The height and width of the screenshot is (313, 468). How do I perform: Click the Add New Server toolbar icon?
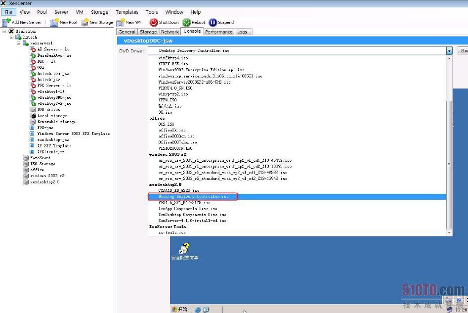tap(6, 22)
